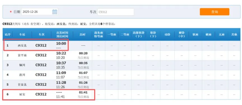Click arrival time 10:20 for 富平南
242x105 pixels.
tap(60, 58)
